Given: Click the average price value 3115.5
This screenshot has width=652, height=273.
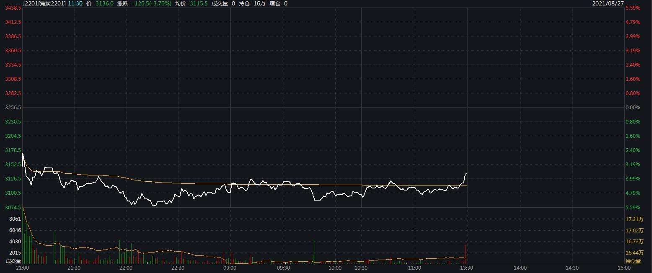Looking at the screenshot, I should pyautogui.click(x=199, y=3).
